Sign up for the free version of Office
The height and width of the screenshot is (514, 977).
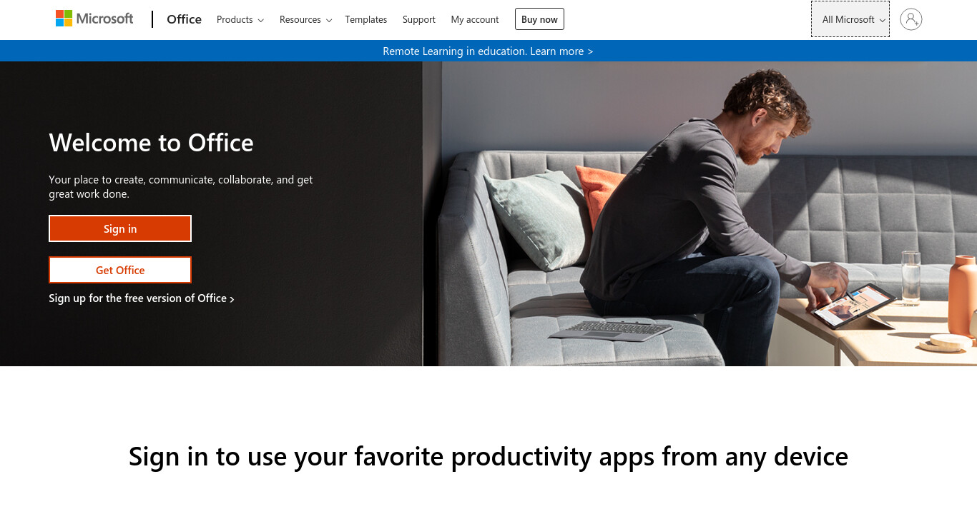(142, 298)
